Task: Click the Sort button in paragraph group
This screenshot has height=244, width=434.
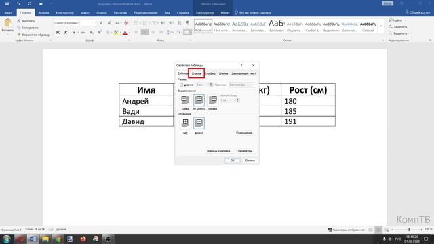Action: point(179,23)
